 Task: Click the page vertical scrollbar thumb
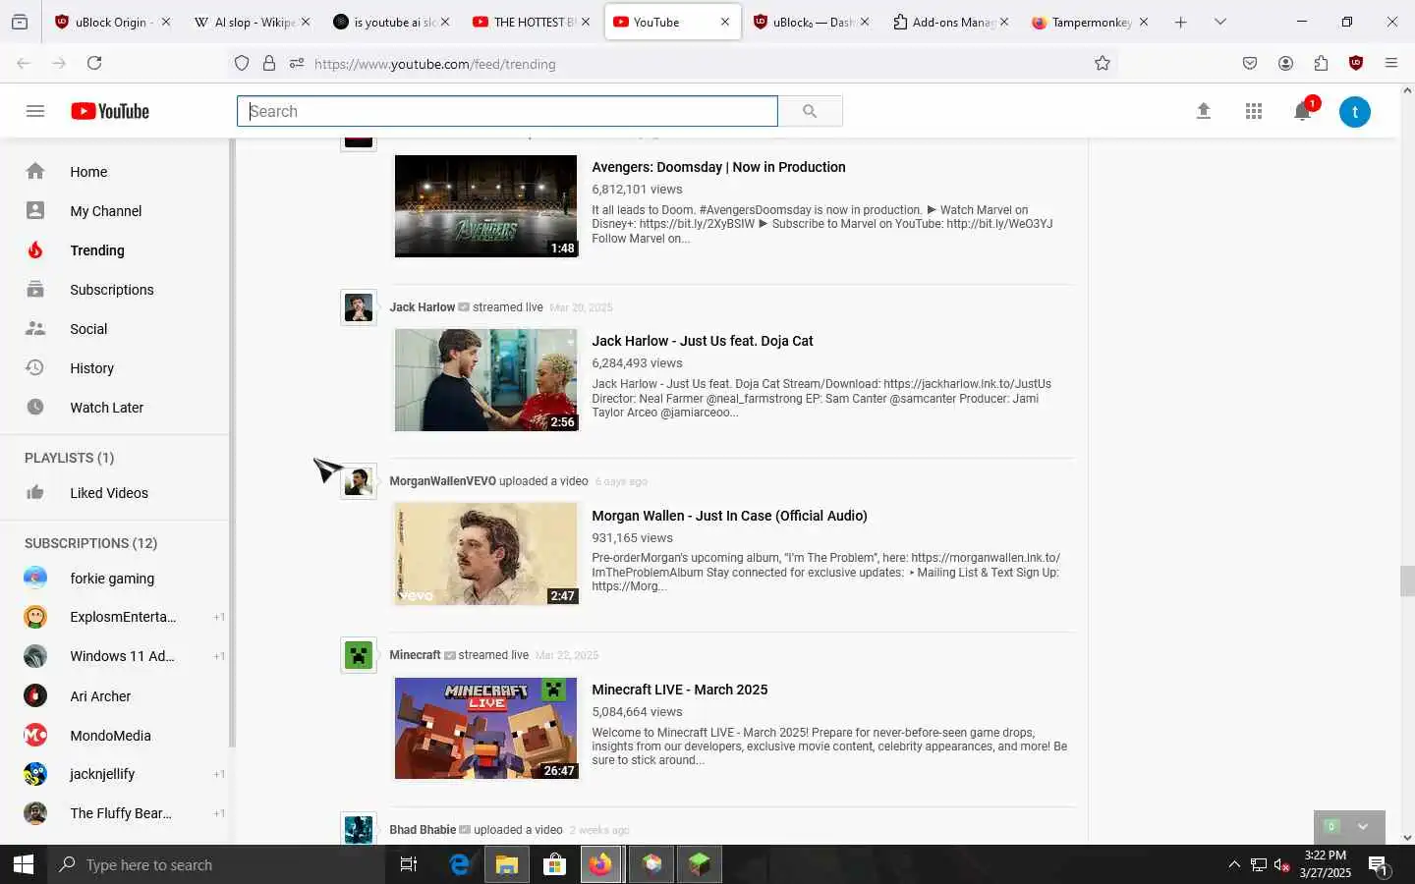[x=1407, y=580]
